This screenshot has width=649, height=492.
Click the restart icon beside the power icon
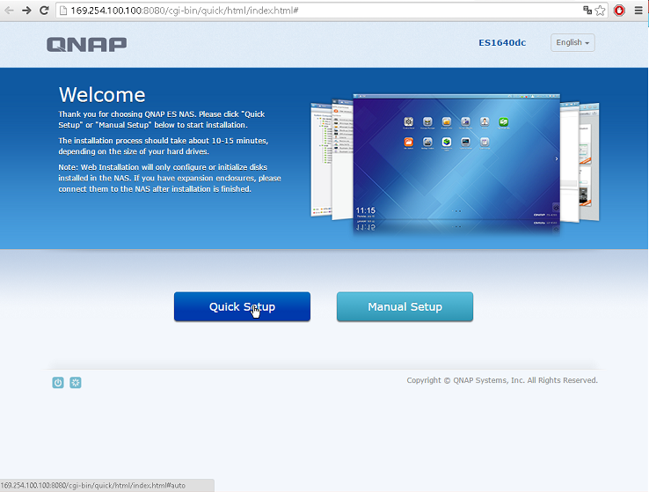coord(76,383)
